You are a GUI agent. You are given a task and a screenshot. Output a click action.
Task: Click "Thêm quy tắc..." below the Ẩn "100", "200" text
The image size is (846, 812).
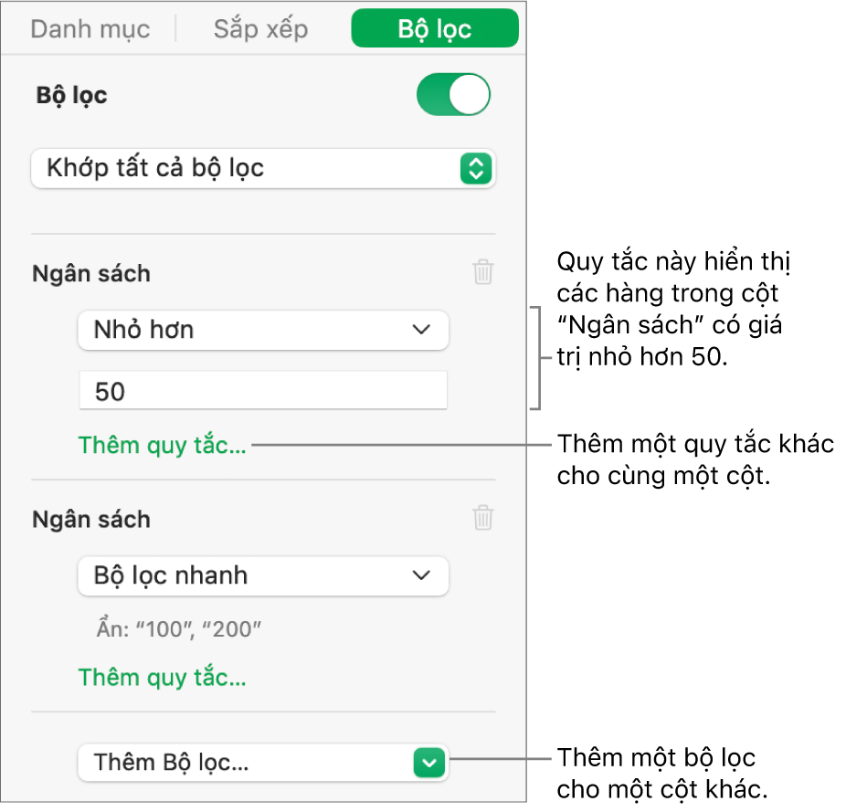(x=162, y=677)
